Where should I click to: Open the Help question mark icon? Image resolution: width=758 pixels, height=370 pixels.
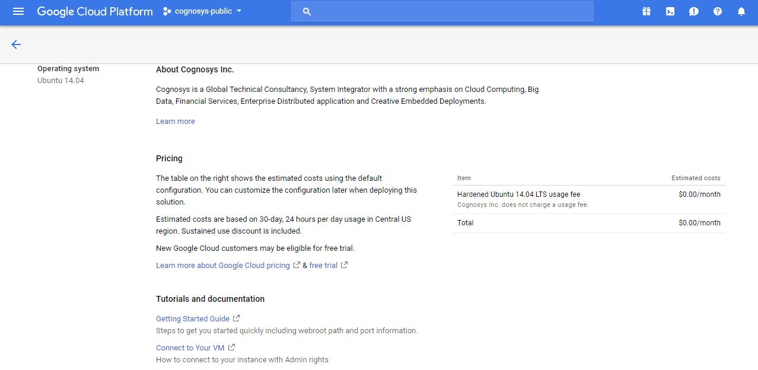(x=718, y=11)
